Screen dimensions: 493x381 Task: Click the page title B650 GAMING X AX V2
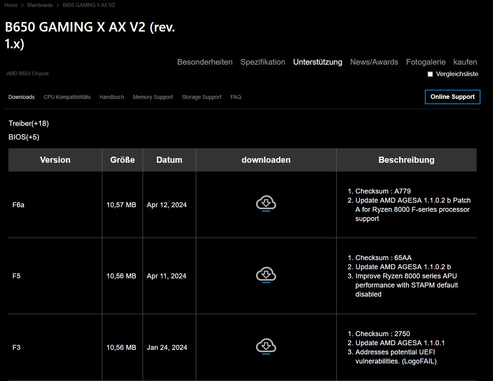[90, 35]
